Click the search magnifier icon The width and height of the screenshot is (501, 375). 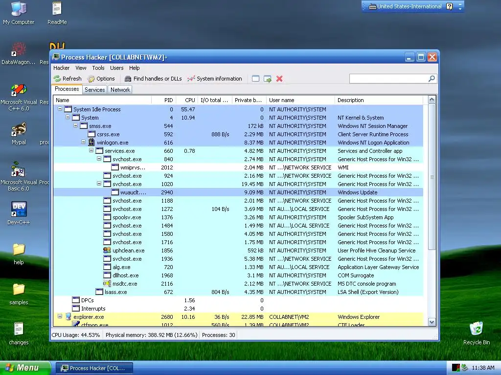[x=432, y=79]
